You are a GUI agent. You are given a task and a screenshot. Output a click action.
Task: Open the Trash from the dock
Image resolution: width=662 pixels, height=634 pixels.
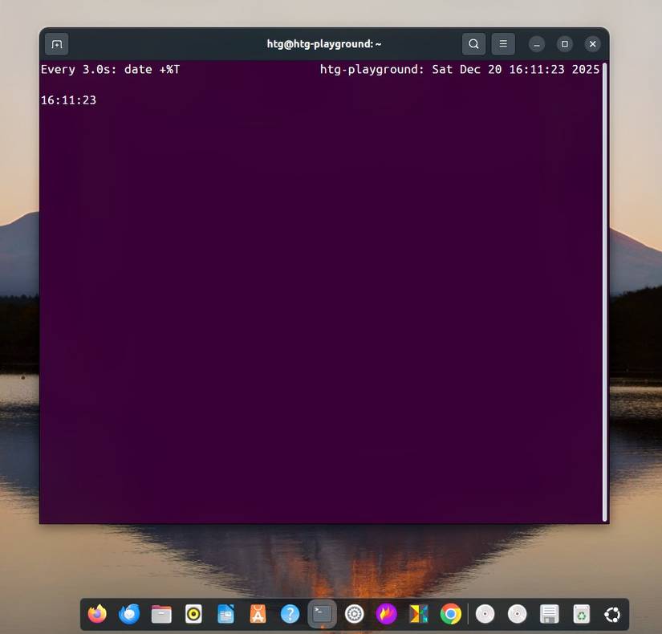point(581,614)
